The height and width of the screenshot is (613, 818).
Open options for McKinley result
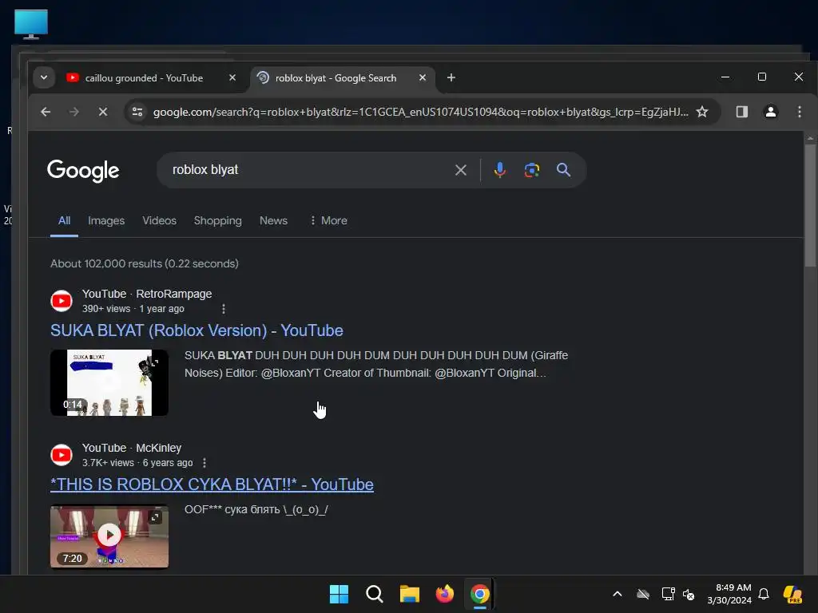[204, 463]
